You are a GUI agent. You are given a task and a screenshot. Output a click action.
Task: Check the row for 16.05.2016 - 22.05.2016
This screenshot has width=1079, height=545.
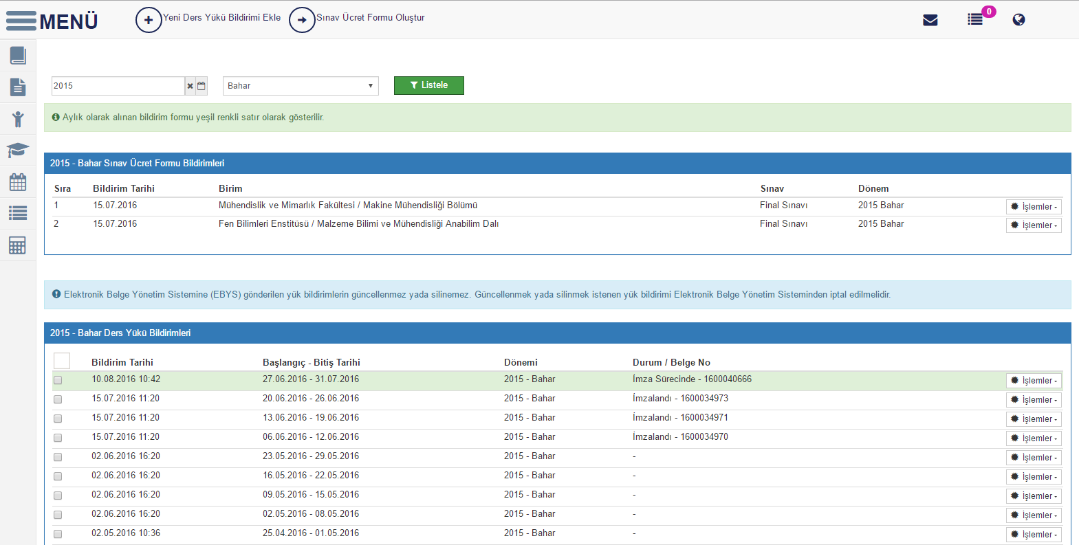point(58,476)
